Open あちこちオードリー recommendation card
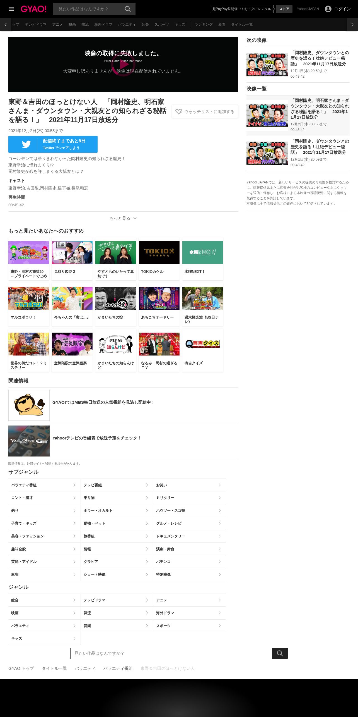 (159, 305)
